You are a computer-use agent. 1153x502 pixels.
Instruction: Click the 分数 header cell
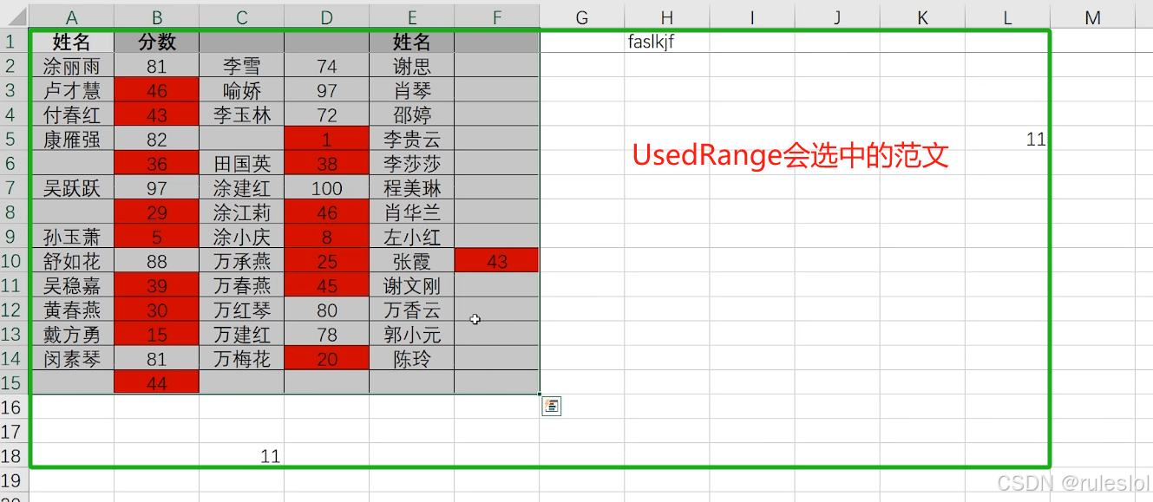tap(157, 42)
